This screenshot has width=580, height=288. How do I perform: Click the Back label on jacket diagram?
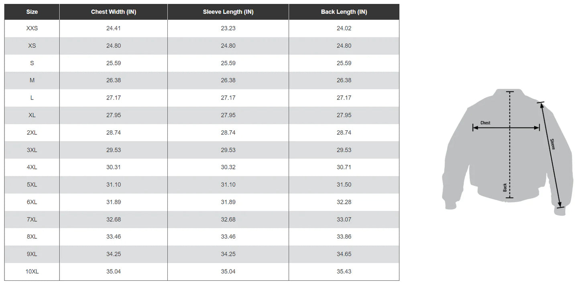tap(505, 187)
